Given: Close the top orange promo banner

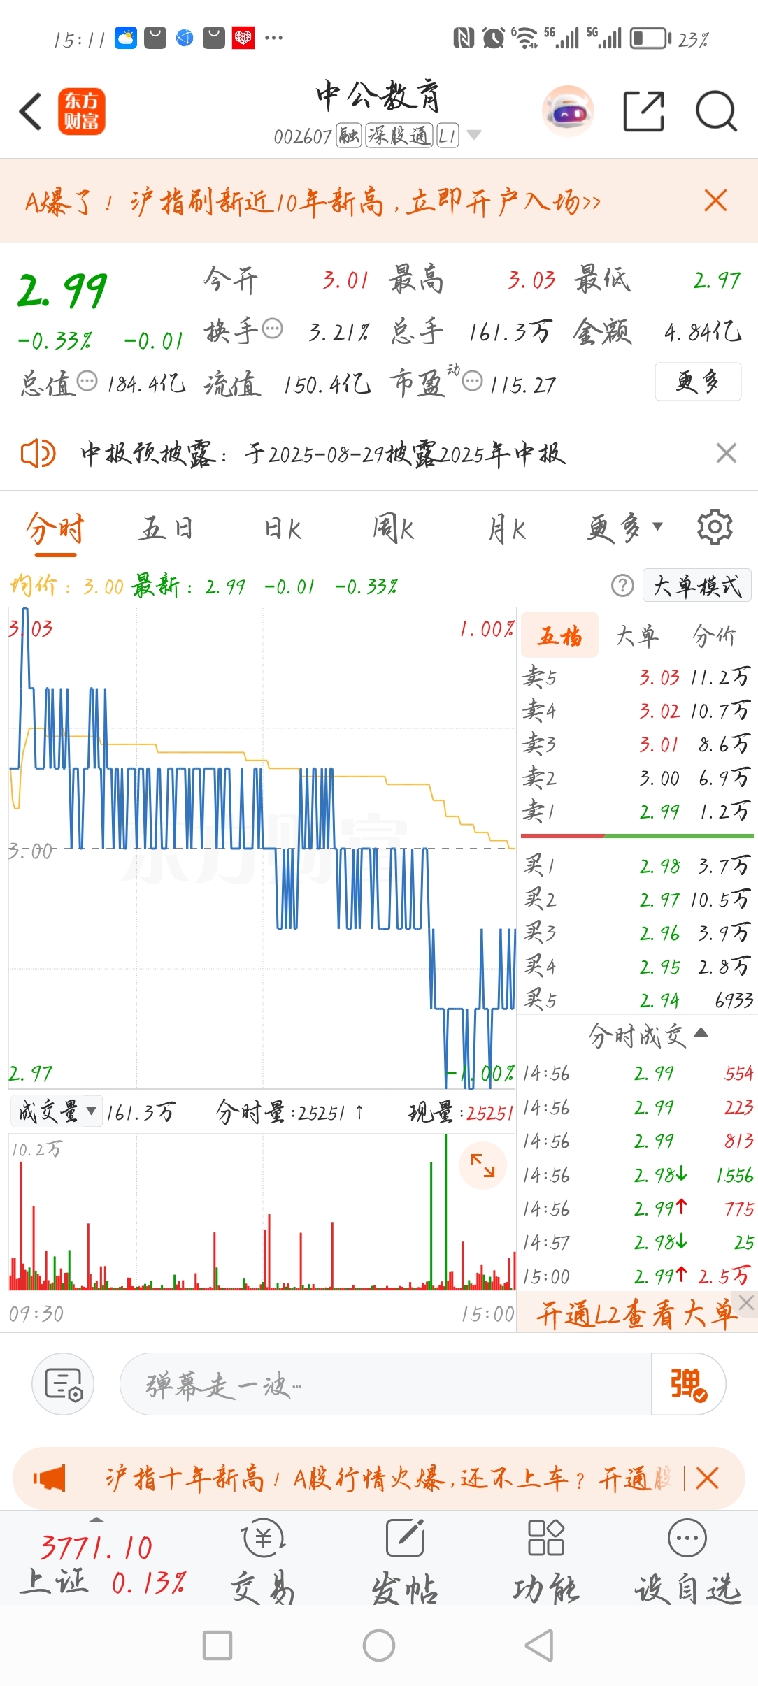Looking at the screenshot, I should tap(715, 201).
